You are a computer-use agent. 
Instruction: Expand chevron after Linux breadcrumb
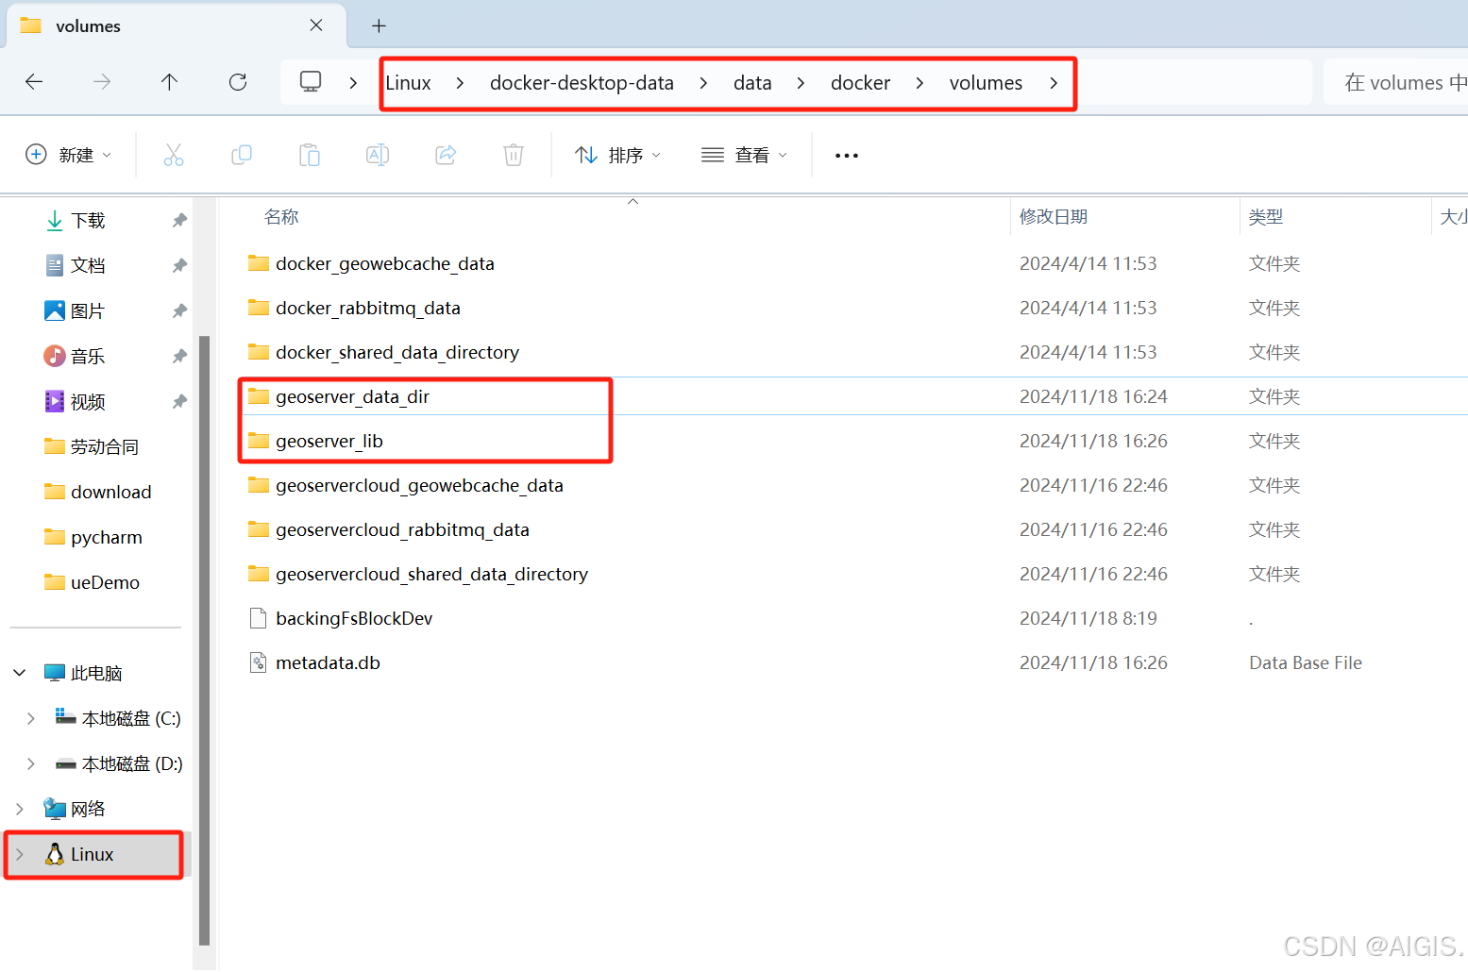tap(460, 83)
